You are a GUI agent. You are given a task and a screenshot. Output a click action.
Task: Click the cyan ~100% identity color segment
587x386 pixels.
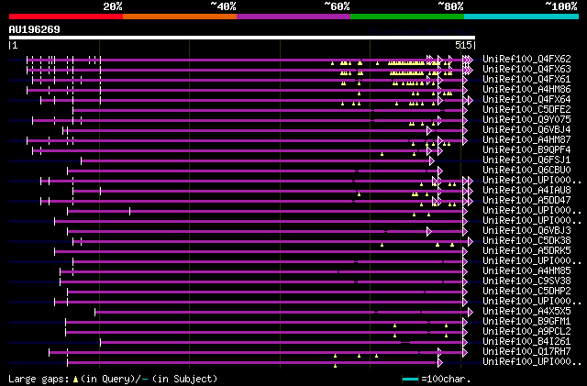pyautogui.click(x=521, y=17)
